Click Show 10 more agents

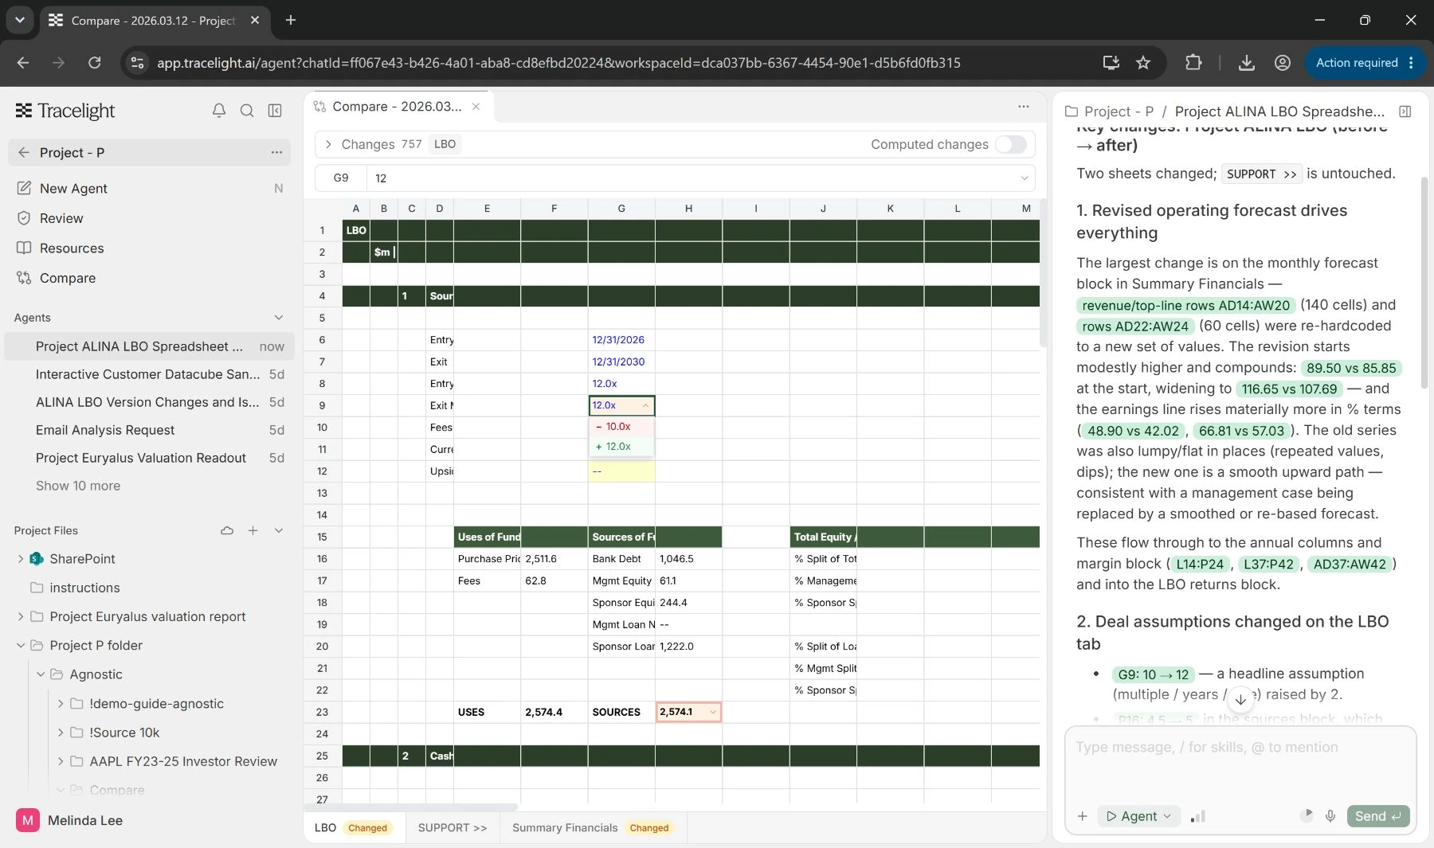pyautogui.click(x=78, y=486)
